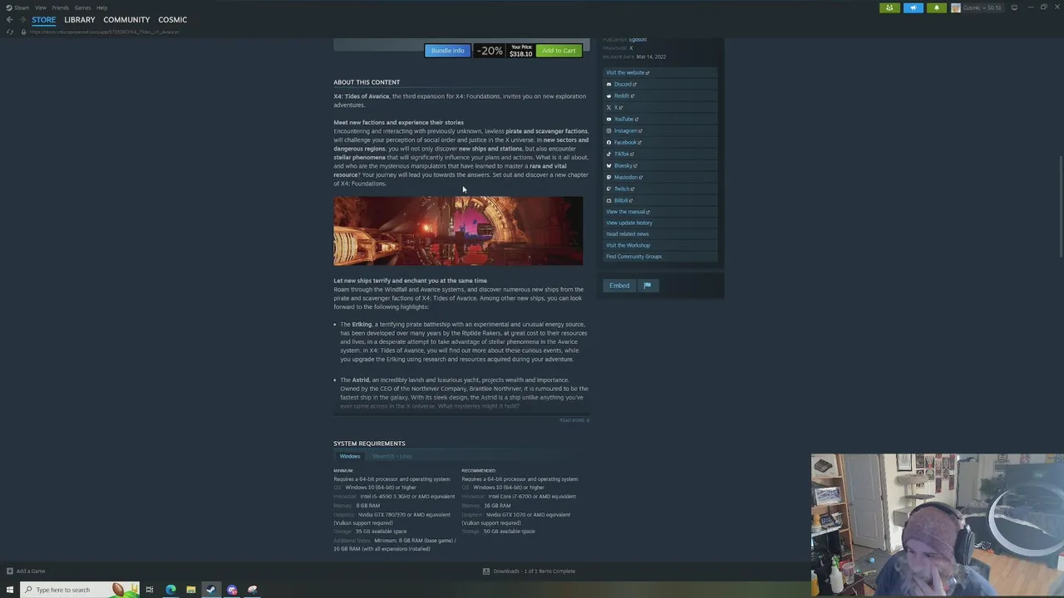This screenshot has width=1064, height=598.
Task: Click the Add to Cart button
Action: click(x=559, y=51)
